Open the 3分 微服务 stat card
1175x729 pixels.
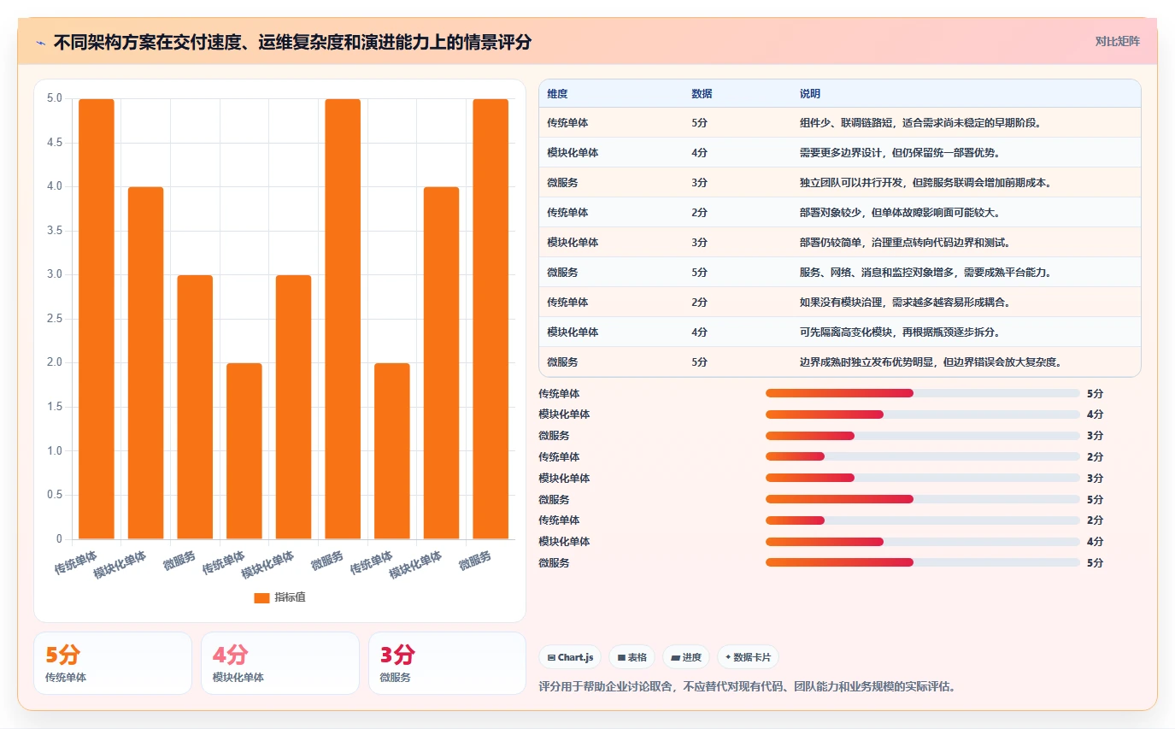(x=447, y=663)
